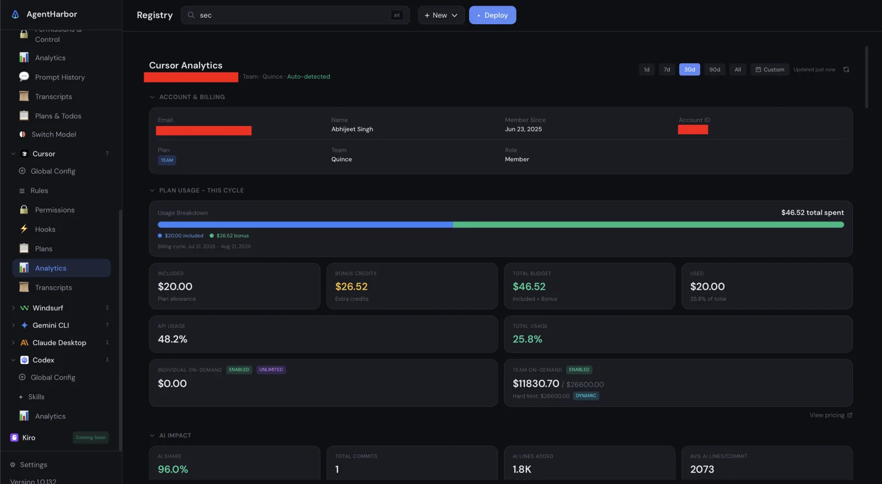
Task: Click the UNLIMITED on-demand badge
Action: [271, 369]
